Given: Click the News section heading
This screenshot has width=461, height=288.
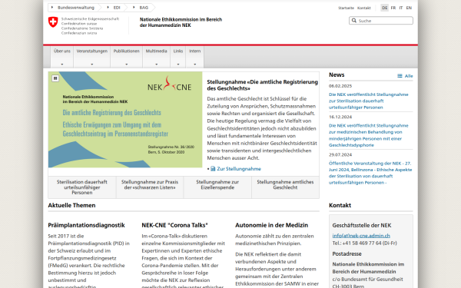Looking at the screenshot, I should pyautogui.click(x=337, y=74).
